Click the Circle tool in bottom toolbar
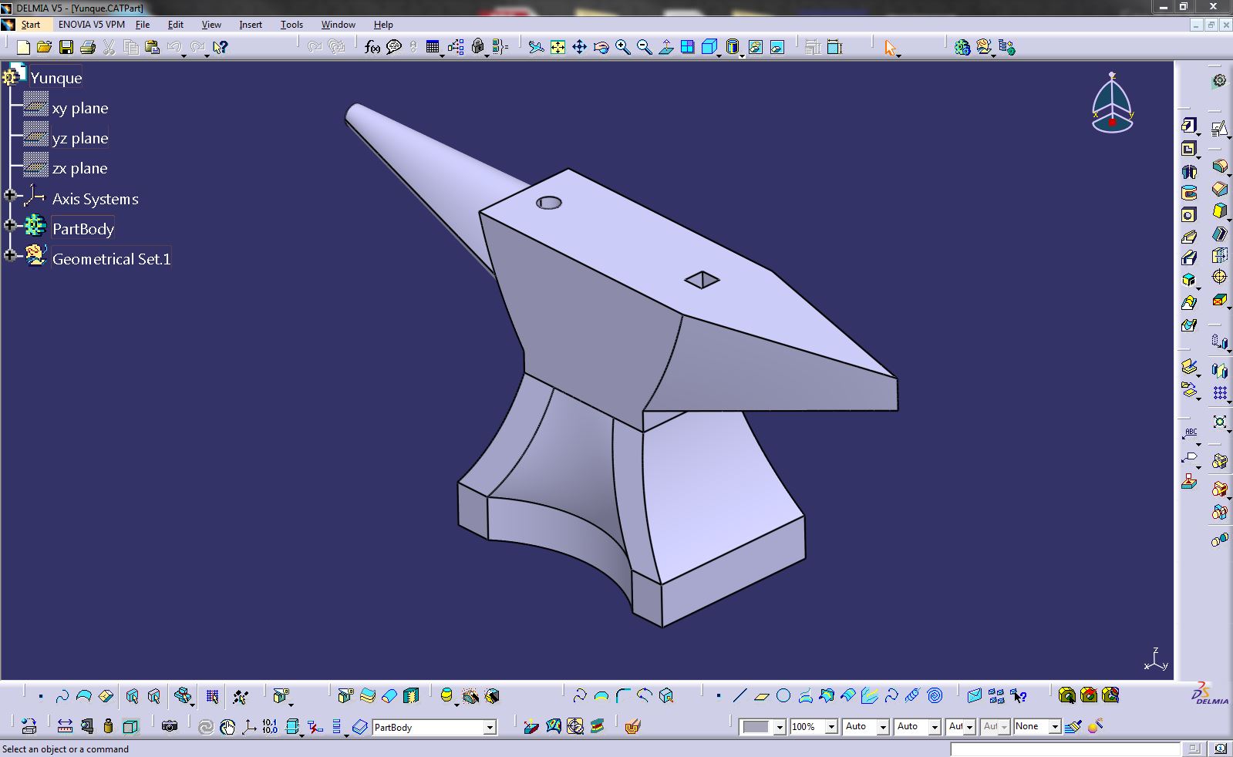The image size is (1233, 757). click(x=783, y=696)
